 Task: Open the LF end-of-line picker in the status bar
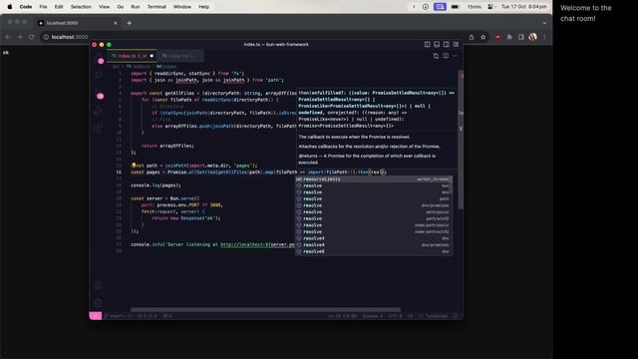coord(410,316)
